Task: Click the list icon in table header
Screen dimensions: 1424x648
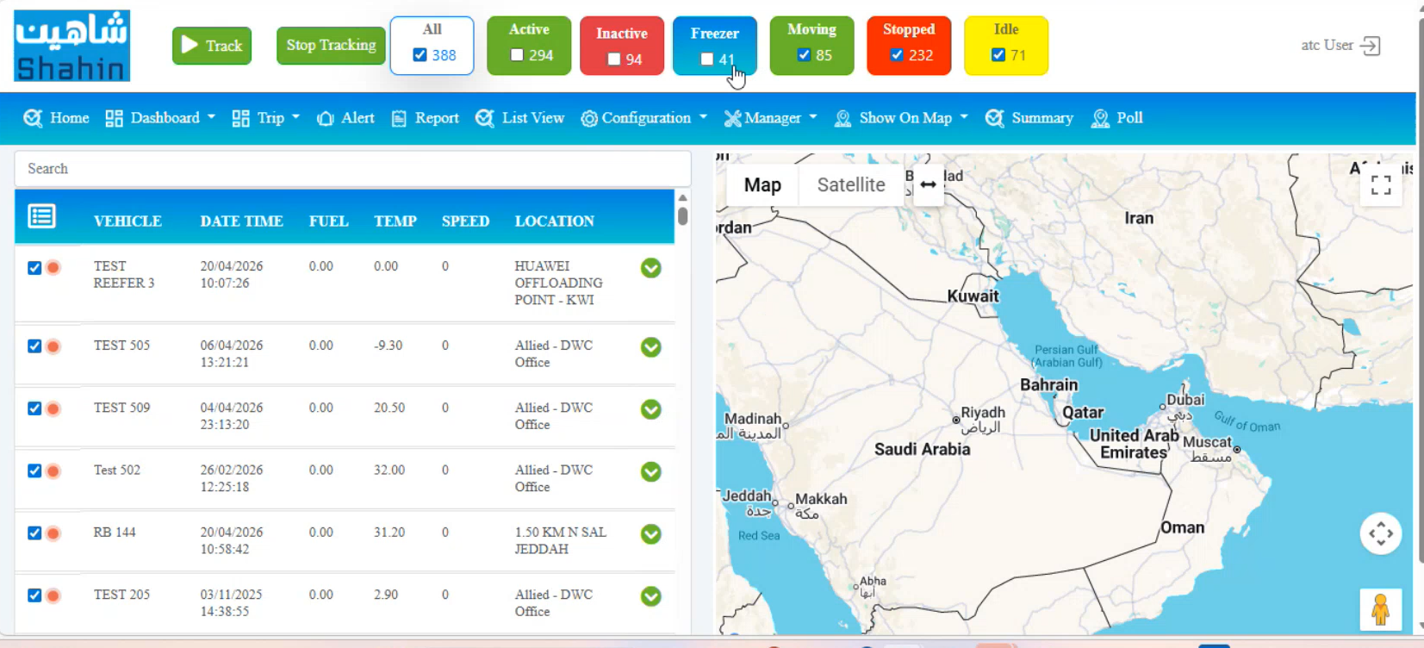Action: (x=42, y=216)
